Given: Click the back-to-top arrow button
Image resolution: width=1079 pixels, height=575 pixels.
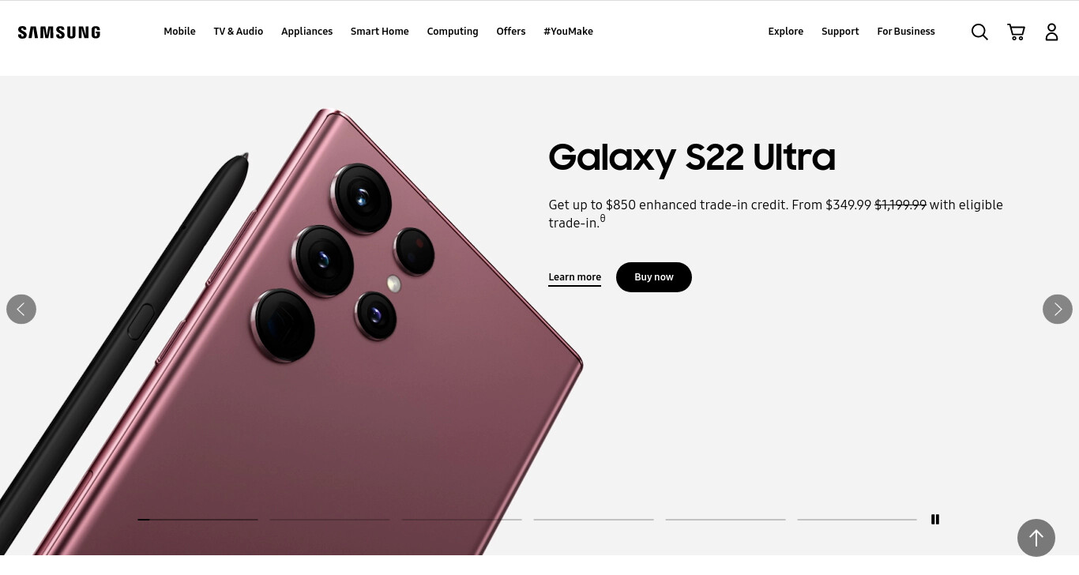Looking at the screenshot, I should [1036, 538].
